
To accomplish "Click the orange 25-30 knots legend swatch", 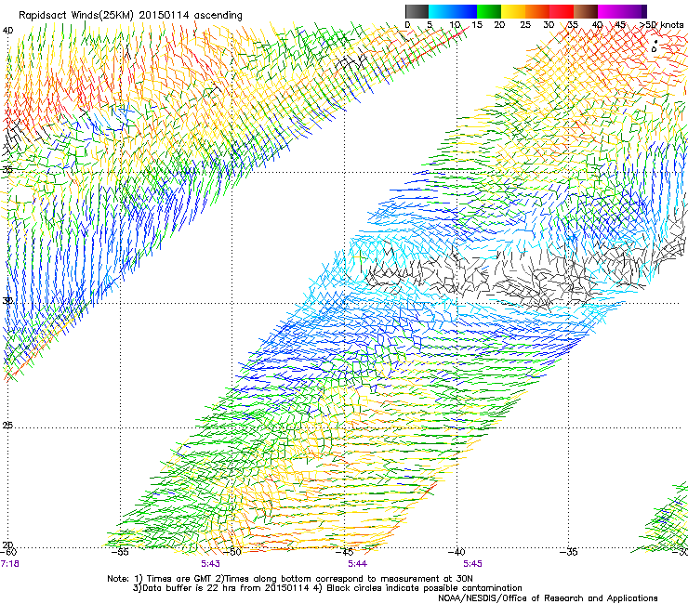I will (537, 11).
